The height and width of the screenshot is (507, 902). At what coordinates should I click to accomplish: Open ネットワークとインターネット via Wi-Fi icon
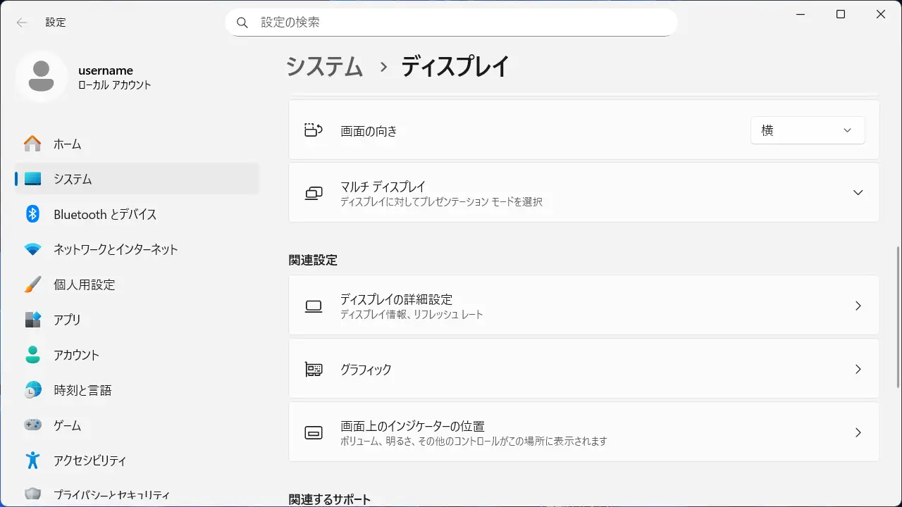coord(32,249)
